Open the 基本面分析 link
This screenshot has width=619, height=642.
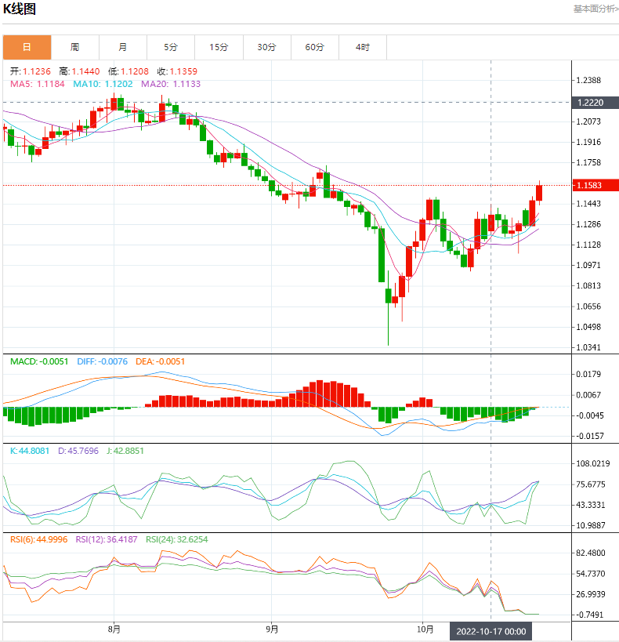(595, 9)
